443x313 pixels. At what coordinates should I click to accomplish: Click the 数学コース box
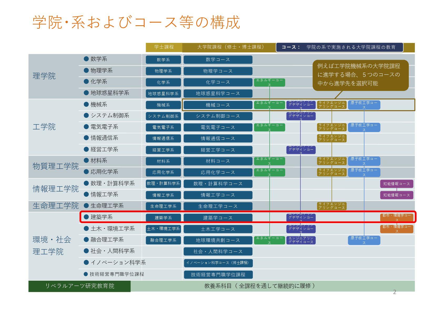coord(218,60)
